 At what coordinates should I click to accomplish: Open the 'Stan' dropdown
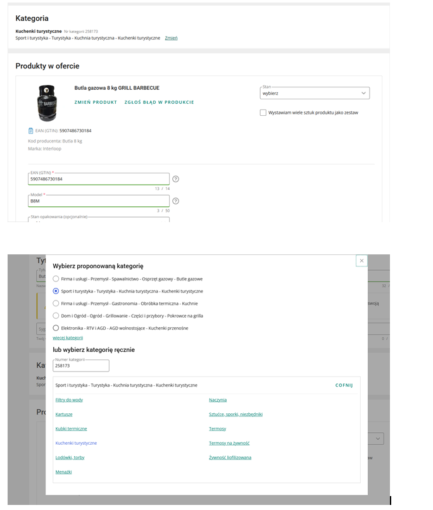[315, 93]
